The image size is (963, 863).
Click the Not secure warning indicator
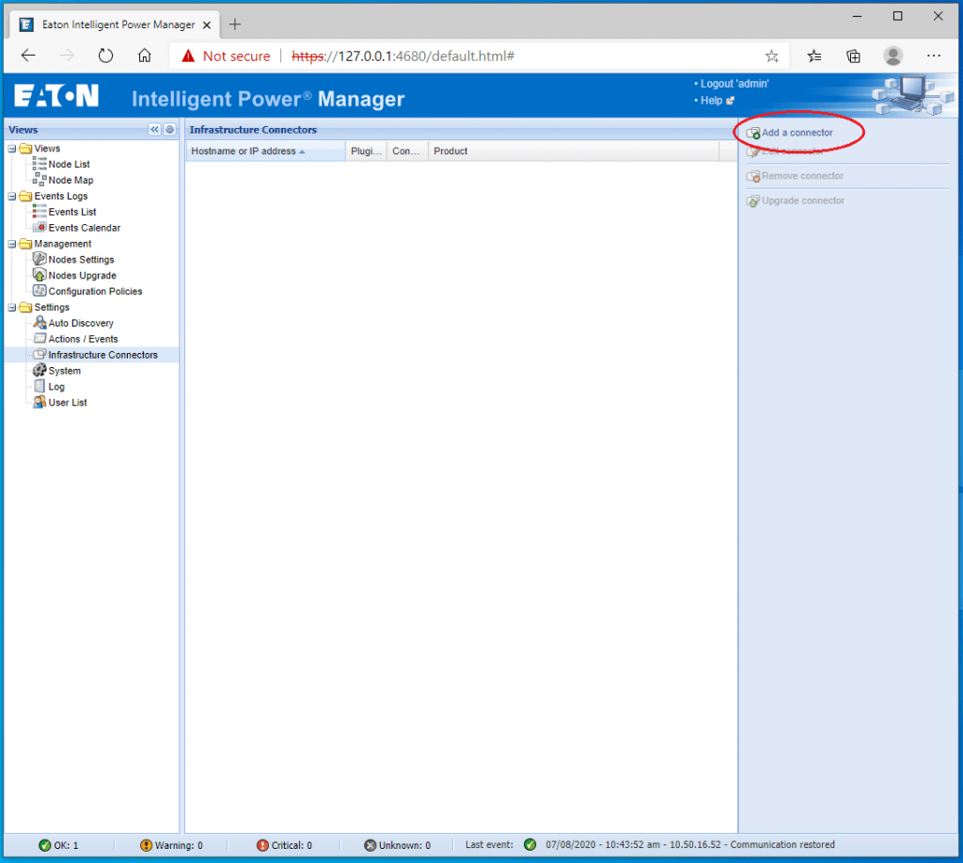pos(226,56)
